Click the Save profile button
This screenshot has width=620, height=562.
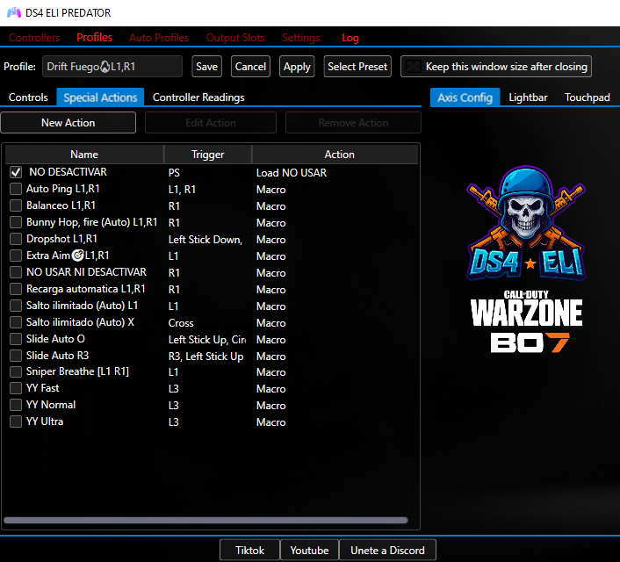click(x=206, y=67)
